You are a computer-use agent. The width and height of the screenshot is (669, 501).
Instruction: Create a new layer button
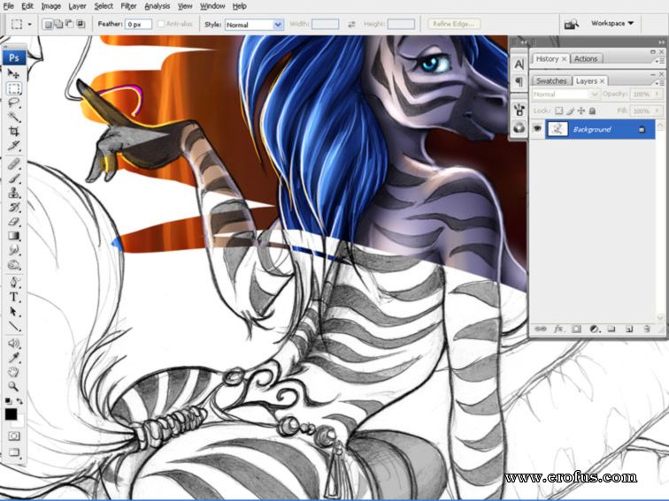tap(629, 329)
